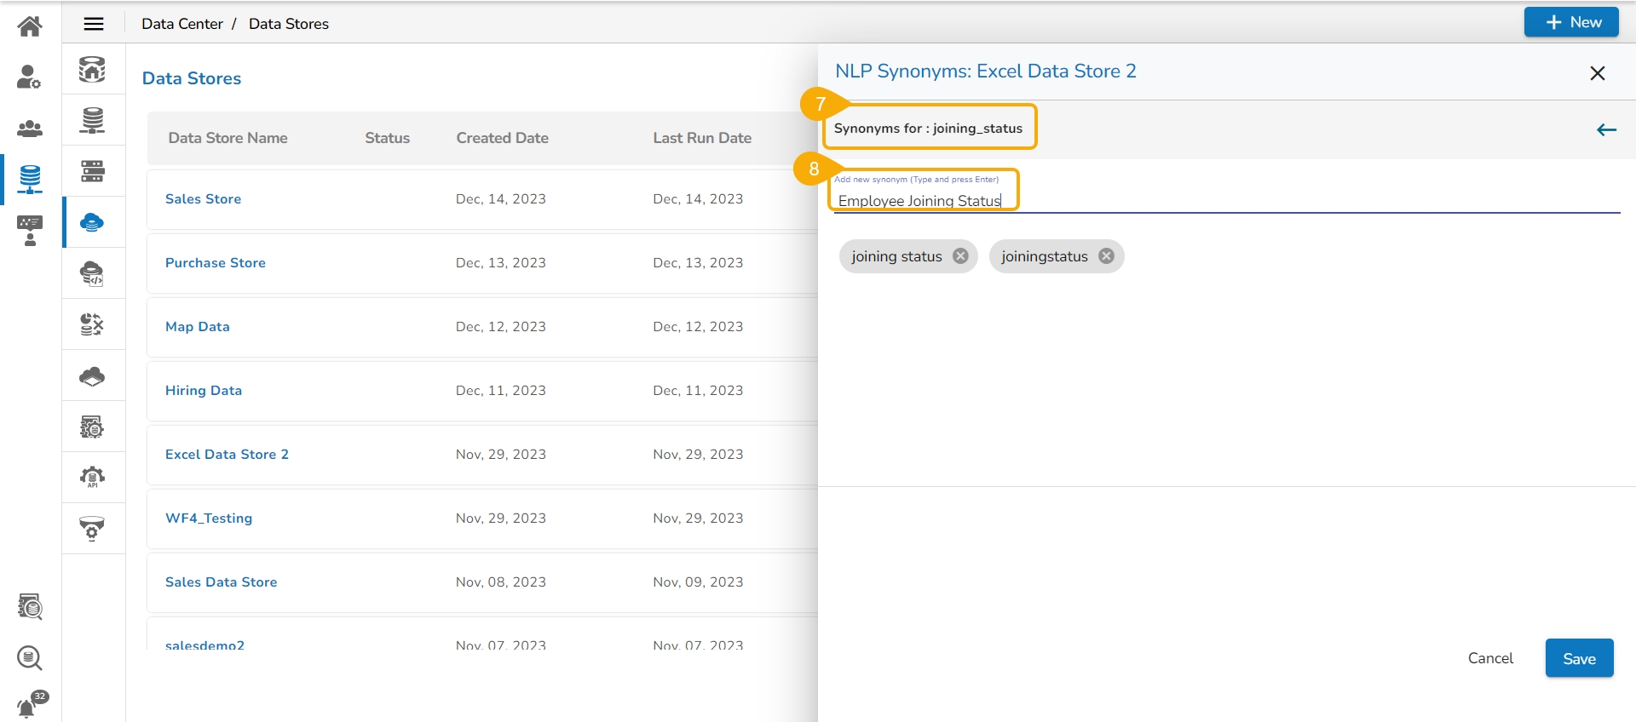Click the Last Run Date column header
Image resolution: width=1636 pixels, height=722 pixels.
(702, 138)
